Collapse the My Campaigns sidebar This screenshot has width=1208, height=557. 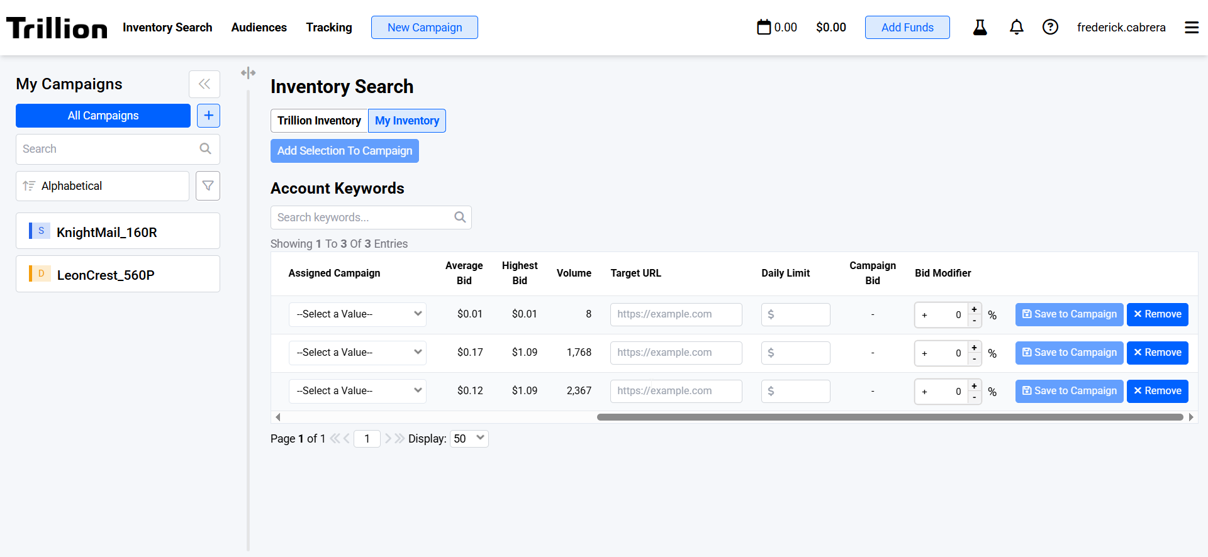pos(204,84)
